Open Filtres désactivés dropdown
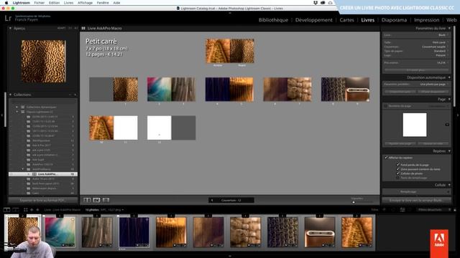Screen dimensions: 460x258 click(x=433, y=210)
